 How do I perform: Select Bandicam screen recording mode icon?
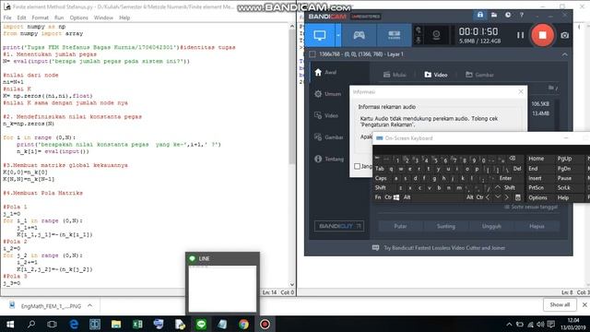(320, 35)
